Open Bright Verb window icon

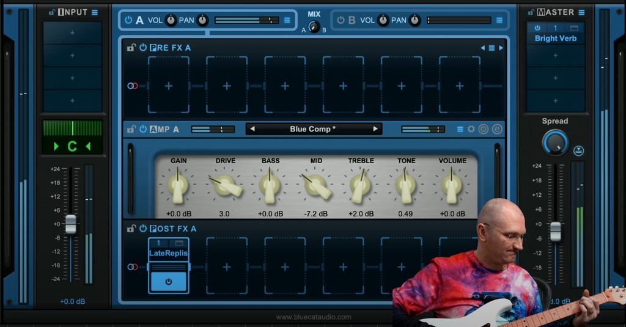pos(574,28)
